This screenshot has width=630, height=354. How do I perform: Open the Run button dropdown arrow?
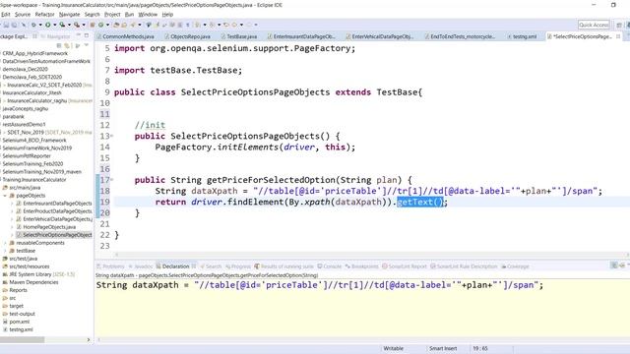coord(55,25)
